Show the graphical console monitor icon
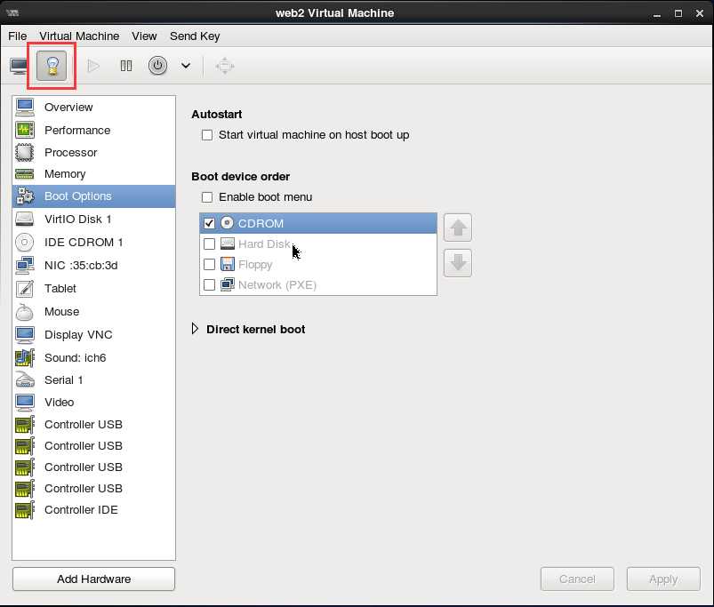This screenshot has width=714, height=607. [x=19, y=66]
